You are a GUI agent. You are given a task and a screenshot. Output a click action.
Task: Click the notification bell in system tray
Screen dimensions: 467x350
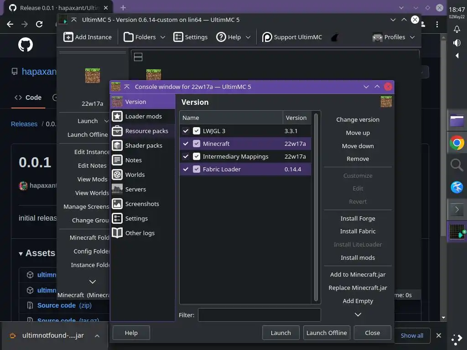click(x=457, y=29)
